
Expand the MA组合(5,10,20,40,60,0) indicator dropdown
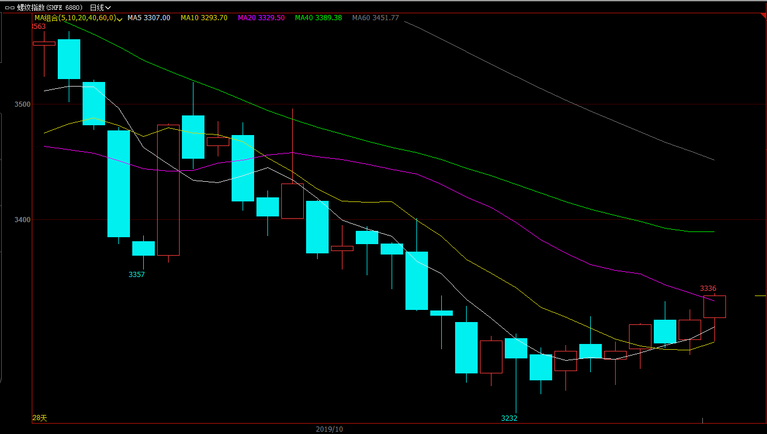point(78,18)
